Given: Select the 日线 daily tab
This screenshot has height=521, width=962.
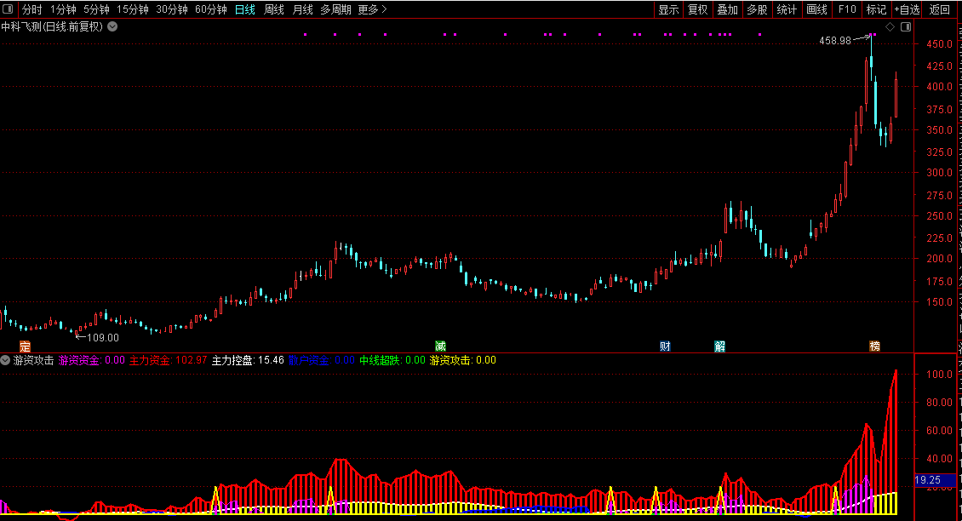Looking at the screenshot, I should tap(245, 9).
